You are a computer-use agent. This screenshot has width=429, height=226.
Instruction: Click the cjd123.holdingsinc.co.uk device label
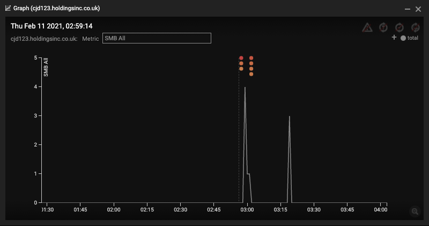(x=44, y=39)
